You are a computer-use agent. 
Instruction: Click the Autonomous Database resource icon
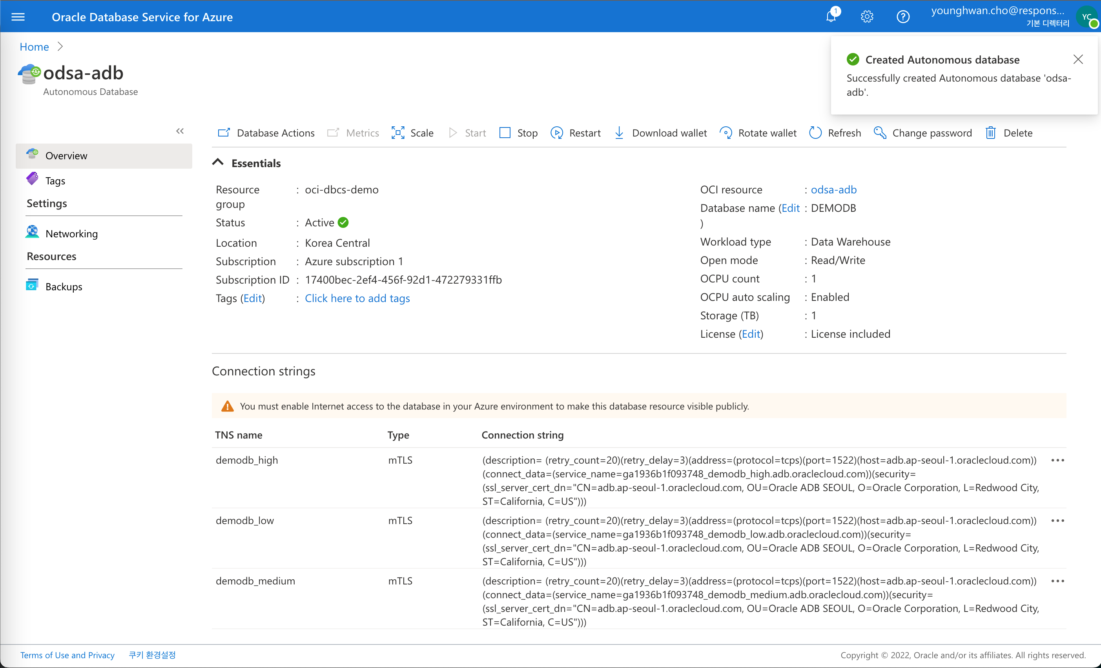tap(29, 74)
